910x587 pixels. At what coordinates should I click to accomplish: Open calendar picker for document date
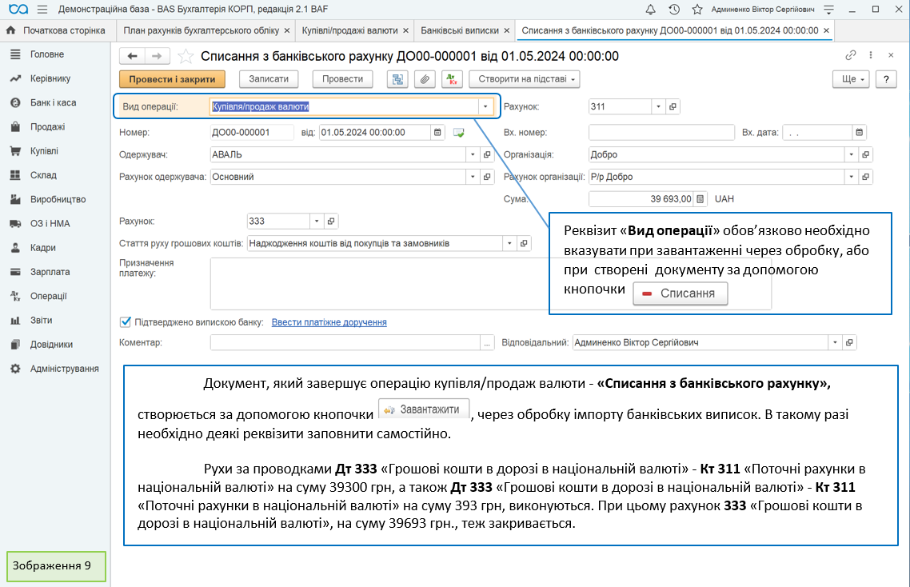click(437, 133)
